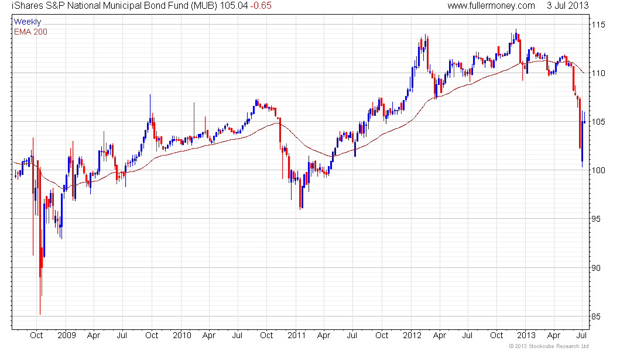Click the 2013 label on time axis
The image size is (644, 351).
pos(526,335)
